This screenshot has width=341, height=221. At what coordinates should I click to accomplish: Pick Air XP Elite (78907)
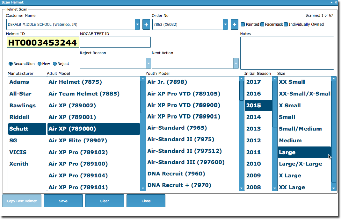click(x=94, y=140)
